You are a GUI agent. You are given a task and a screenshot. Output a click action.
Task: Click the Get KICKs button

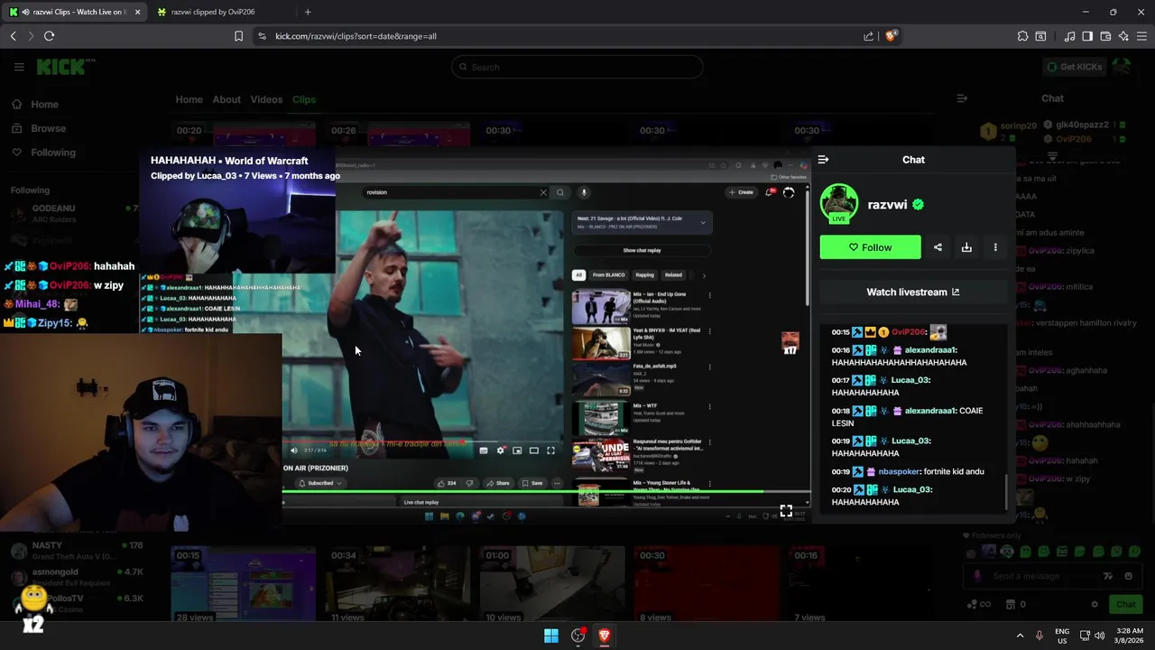click(x=1075, y=67)
